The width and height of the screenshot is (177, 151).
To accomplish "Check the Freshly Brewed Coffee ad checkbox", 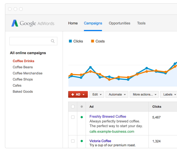I will [x=73, y=117].
